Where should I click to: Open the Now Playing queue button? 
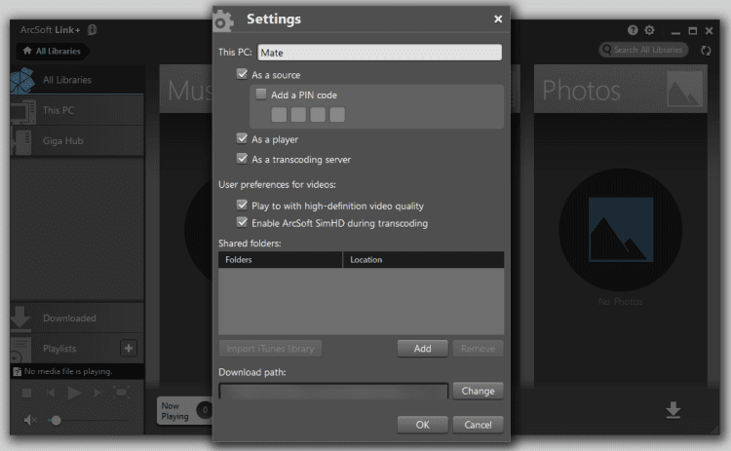point(184,411)
